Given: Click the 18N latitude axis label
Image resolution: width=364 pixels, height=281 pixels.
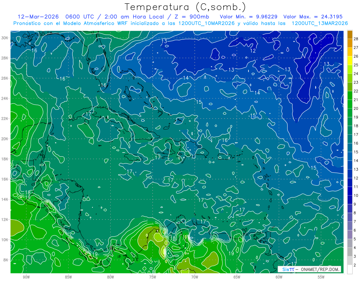Looking at the screenshot, I should point(4,159).
